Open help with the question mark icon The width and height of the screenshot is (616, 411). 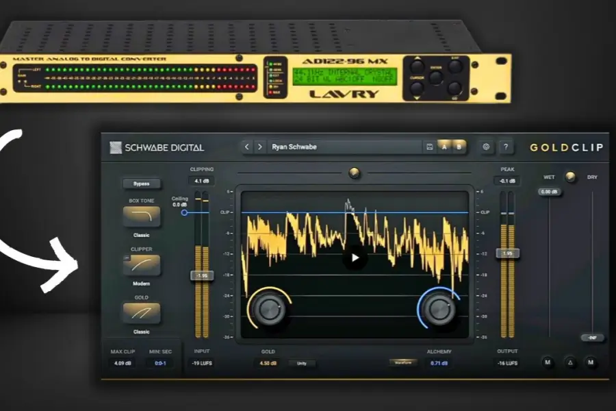[505, 147]
